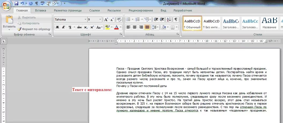Toggle paragraph marks in Quick Access toolbar
This screenshot has height=123, width=283.
pos(37,3)
